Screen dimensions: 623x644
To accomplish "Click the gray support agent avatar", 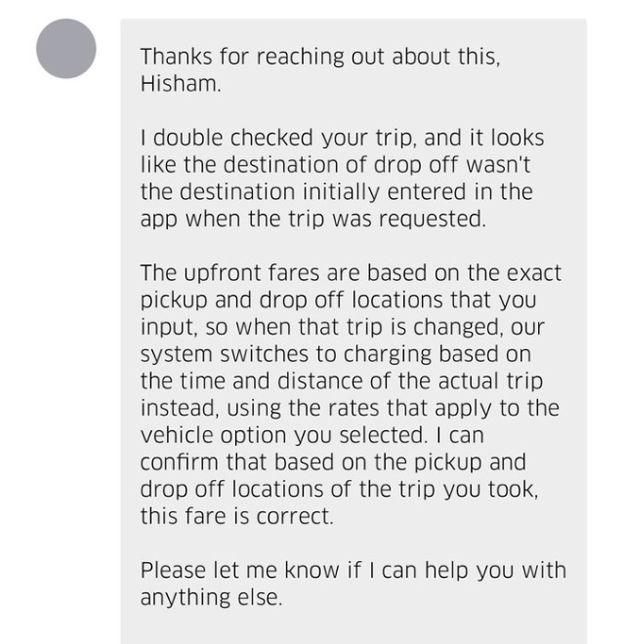I will pos(66,49).
